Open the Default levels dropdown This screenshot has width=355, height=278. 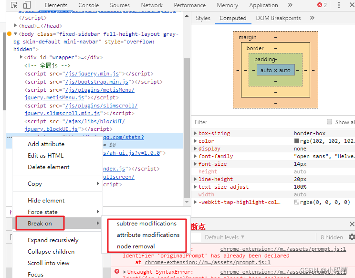click(x=224, y=237)
